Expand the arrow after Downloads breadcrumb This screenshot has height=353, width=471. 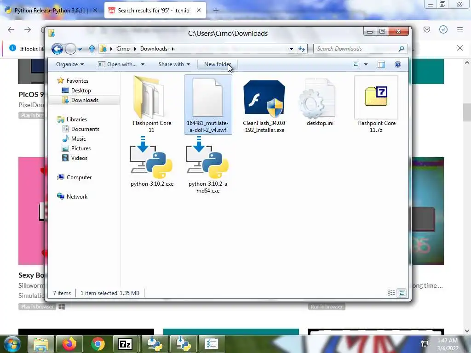(x=173, y=49)
